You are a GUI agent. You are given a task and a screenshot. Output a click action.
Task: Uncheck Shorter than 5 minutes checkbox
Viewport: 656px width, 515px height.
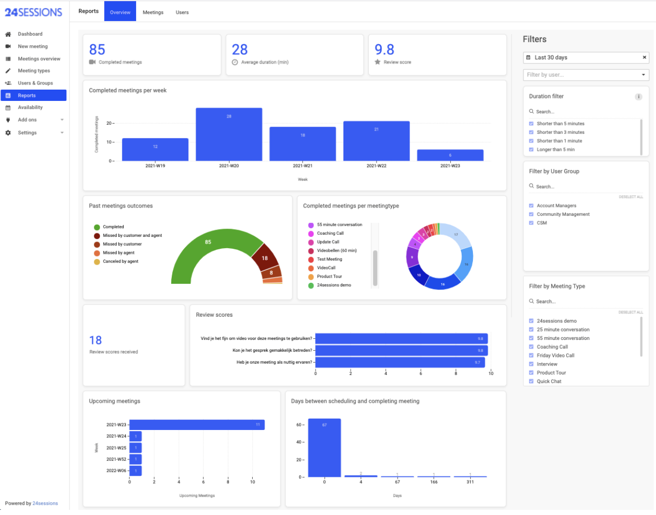pyautogui.click(x=531, y=124)
